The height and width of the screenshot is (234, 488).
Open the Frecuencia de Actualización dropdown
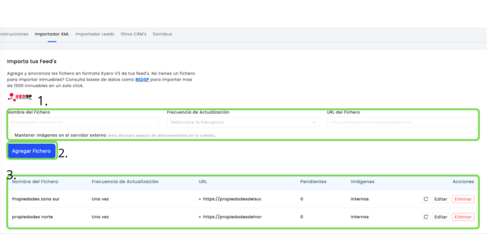pyautogui.click(x=243, y=122)
